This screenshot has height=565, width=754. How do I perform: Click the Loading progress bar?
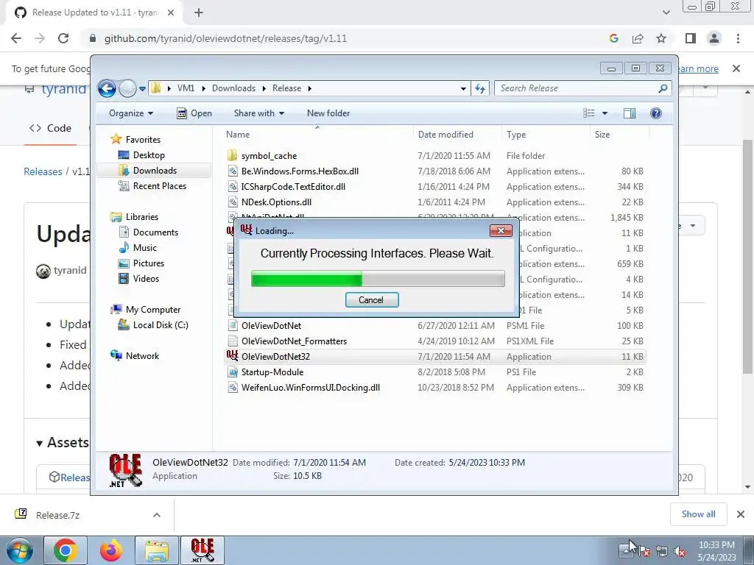coord(378,279)
